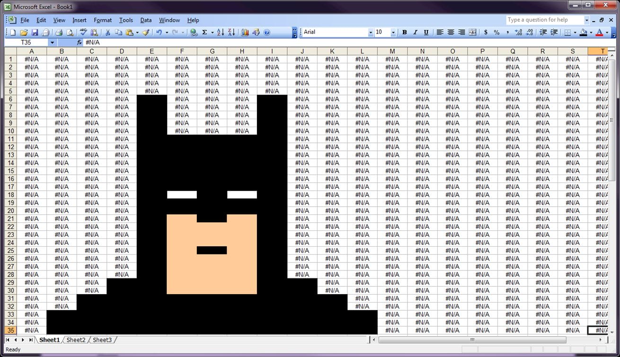Sort cells in ascending order
620x357 pixels.
coord(219,32)
